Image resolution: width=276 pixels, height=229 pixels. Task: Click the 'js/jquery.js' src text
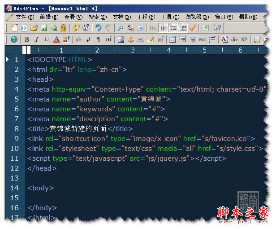tap(167, 159)
